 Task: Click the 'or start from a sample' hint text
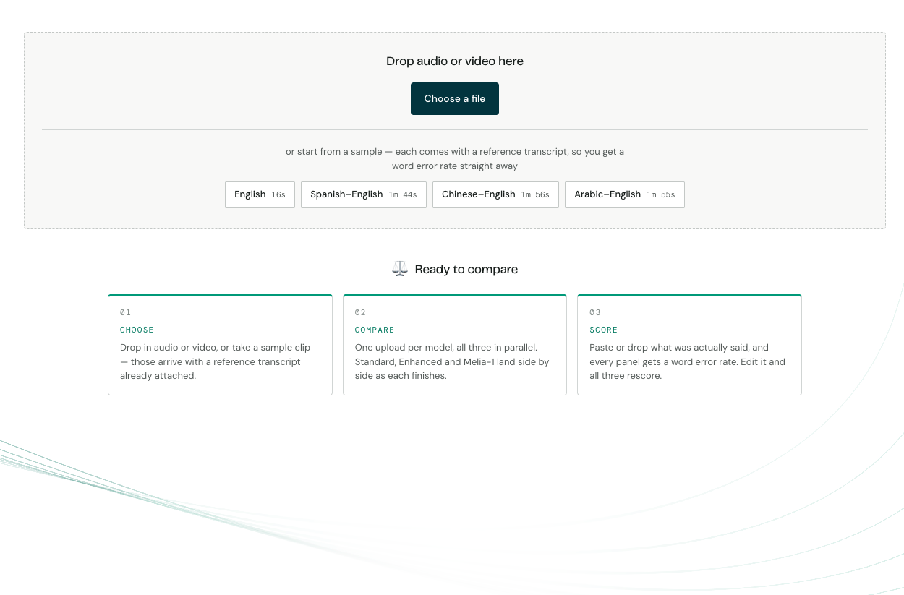click(x=455, y=159)
